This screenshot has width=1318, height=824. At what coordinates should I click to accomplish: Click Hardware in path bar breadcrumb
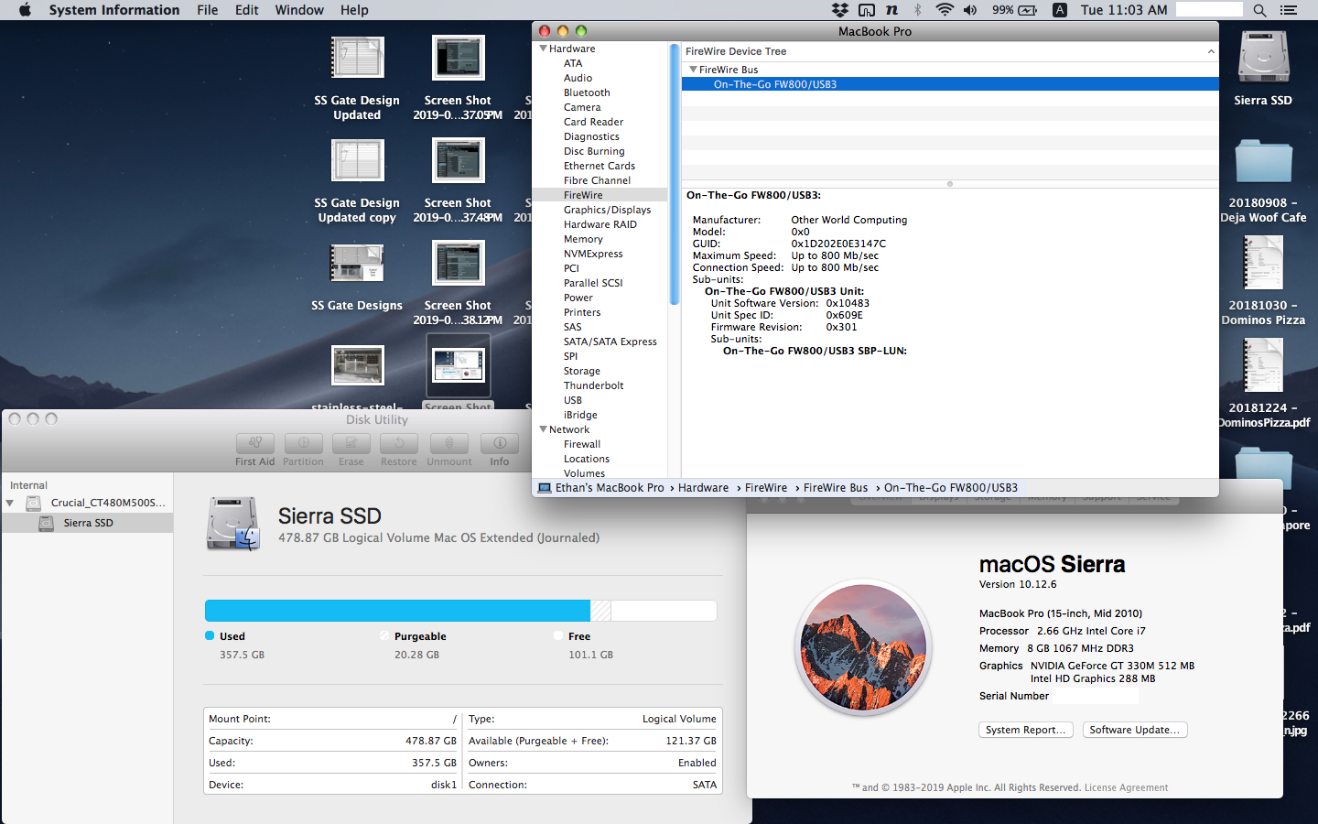703,488
